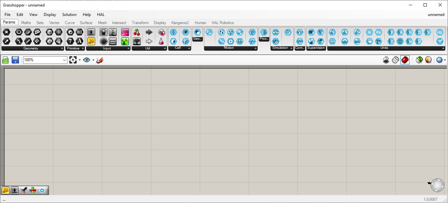The image size is (448, 203).
Task: Click the pink flask icon in Util
Action: [x=161, y=41]
